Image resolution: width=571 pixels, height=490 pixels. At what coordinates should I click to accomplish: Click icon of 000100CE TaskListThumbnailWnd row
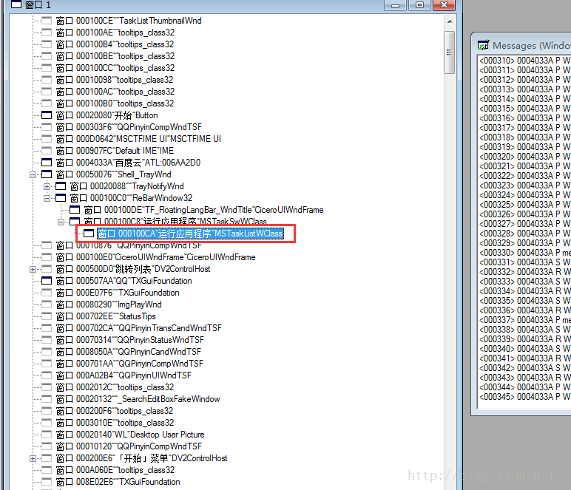[47, 21]
